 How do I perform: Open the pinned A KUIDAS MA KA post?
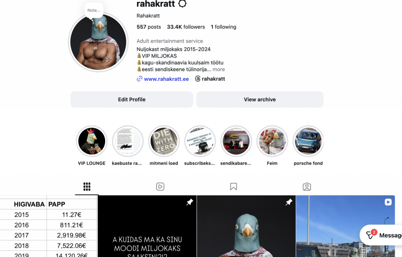pos(147,226)
